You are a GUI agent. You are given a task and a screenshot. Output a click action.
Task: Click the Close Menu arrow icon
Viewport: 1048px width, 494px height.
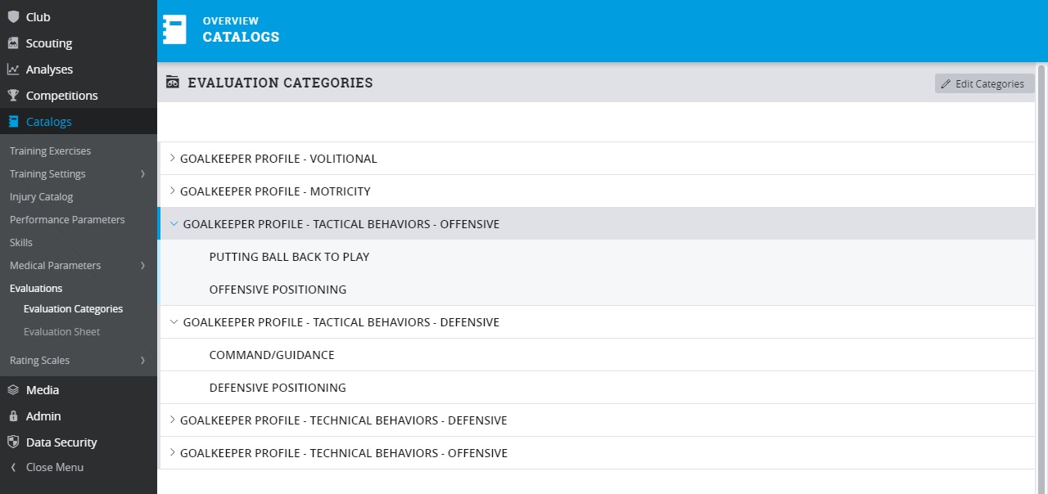(13, 468)
